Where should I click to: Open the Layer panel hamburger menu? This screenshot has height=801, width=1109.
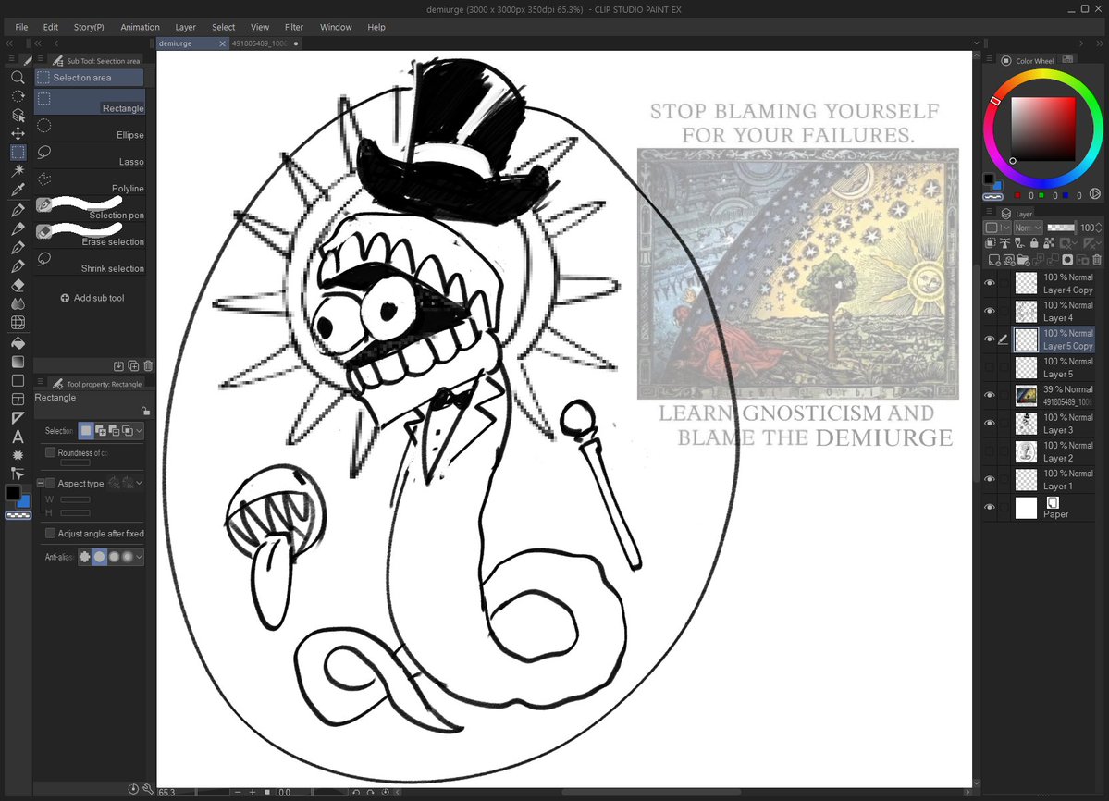pos(990,213)
